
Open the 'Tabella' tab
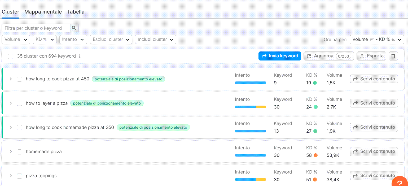point(76,12)
